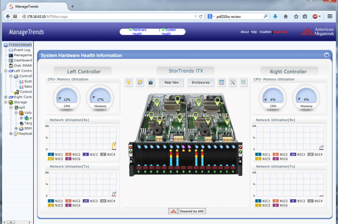Click the light bulb identify icon

click(129, 82)
